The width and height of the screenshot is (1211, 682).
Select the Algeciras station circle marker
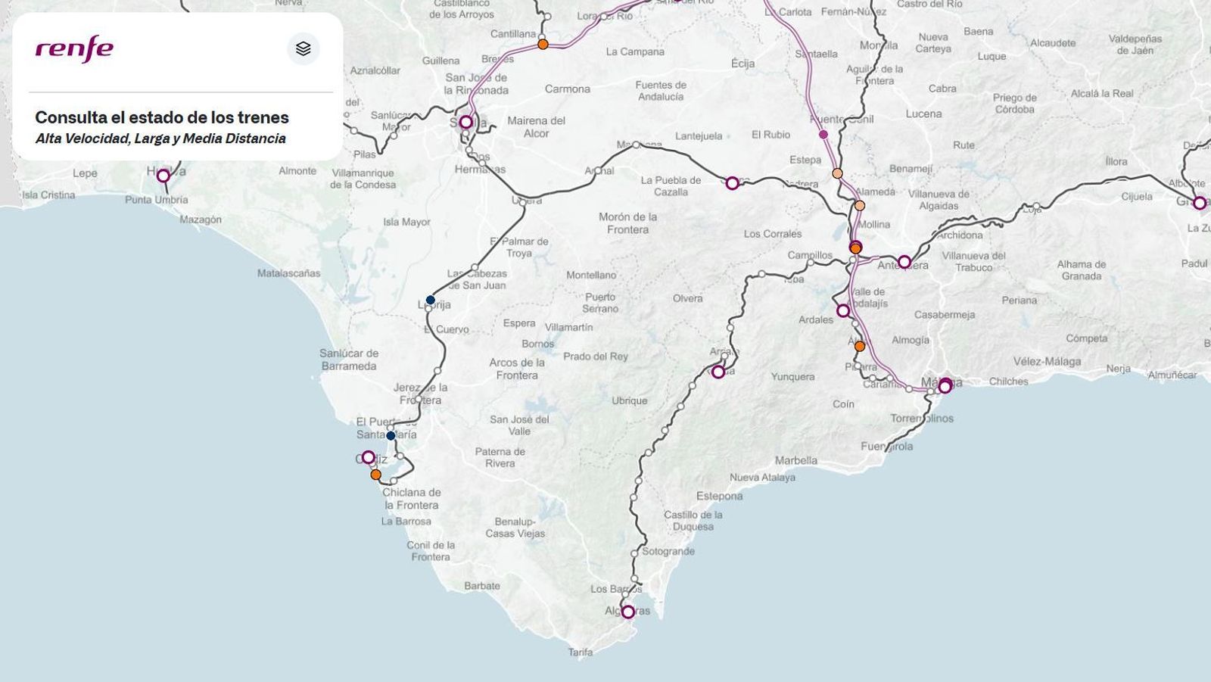(627, 612)
